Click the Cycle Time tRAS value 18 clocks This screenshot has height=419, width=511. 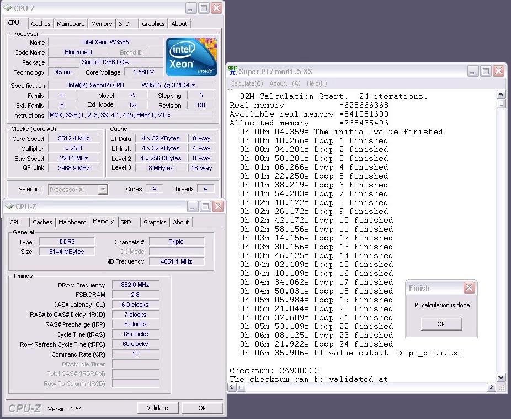click(135, 334)
